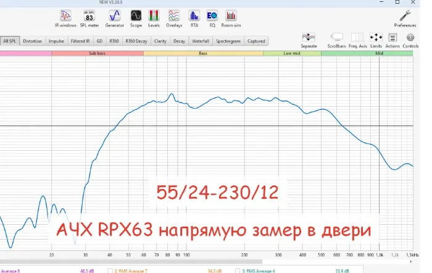Viewport: 432px width, 273px height.
Task: Open the Spectrogram tab
Action: (228, 41)
